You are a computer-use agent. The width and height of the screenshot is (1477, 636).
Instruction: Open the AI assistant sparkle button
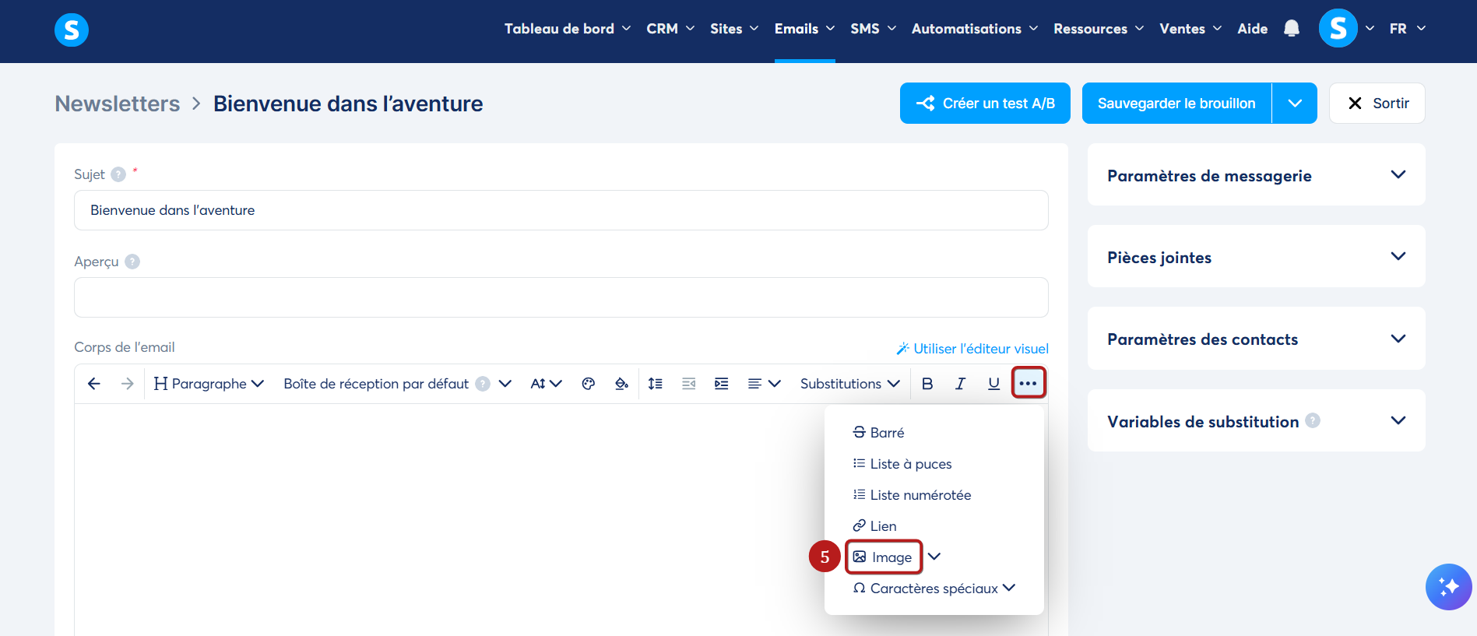point(1448,587)
